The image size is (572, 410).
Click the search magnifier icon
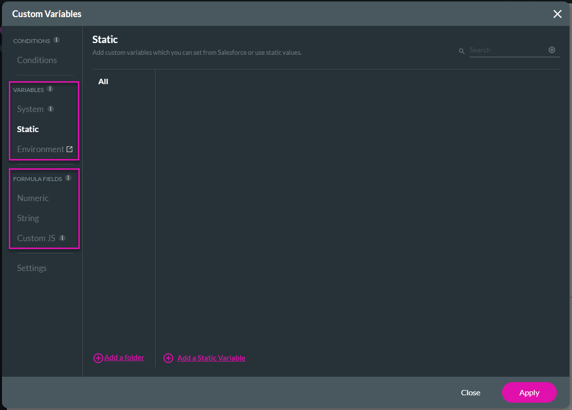pos(461,50)
